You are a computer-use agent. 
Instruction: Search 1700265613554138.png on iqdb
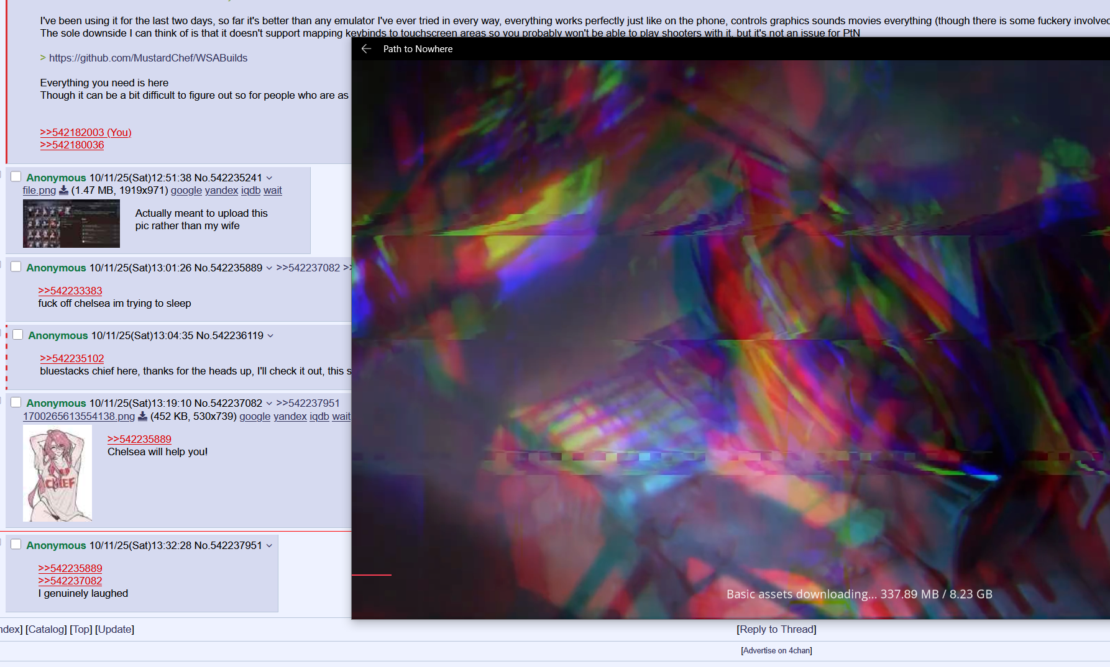click(319, 416)
